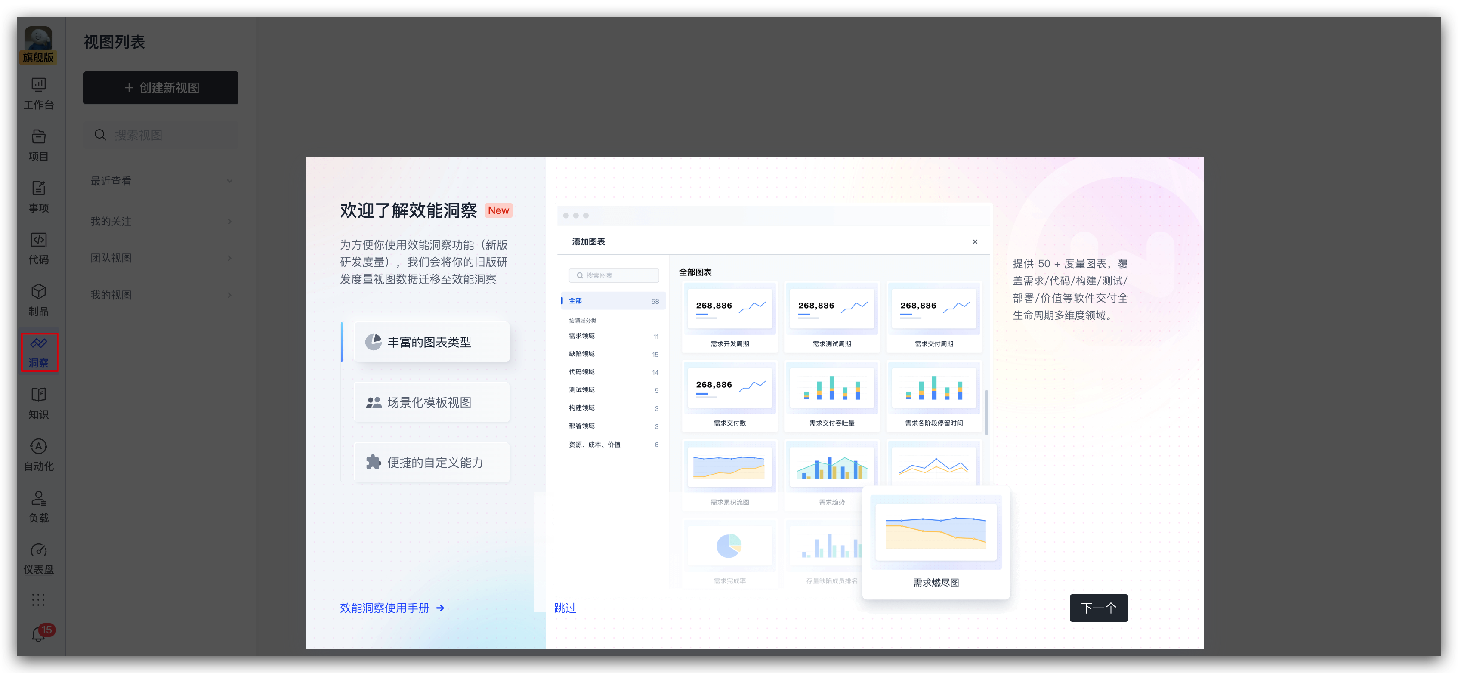The width and height of the screenshot is (1458, 673).
Task: Click the 全部图表 heading
Action: click(x=695, y=272)
